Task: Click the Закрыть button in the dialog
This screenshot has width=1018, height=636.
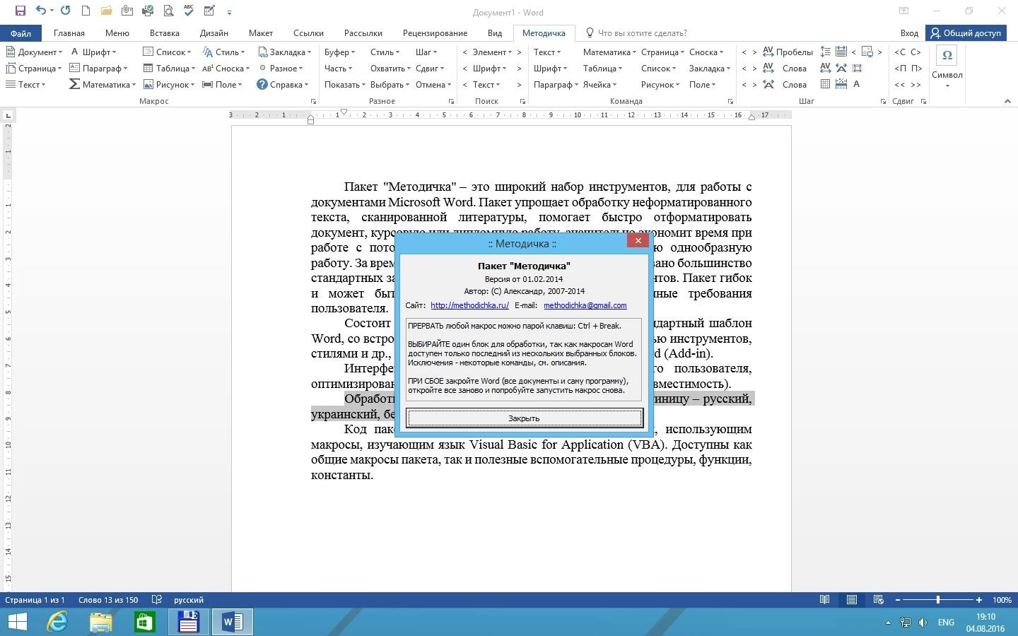Action: 524,418
